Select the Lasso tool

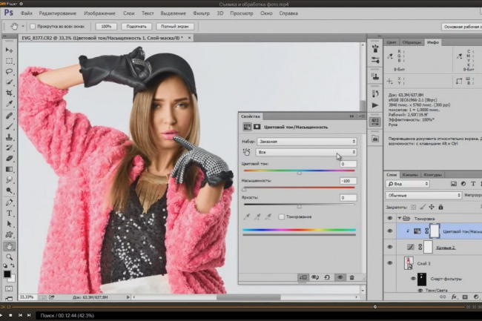pos(9,72)
